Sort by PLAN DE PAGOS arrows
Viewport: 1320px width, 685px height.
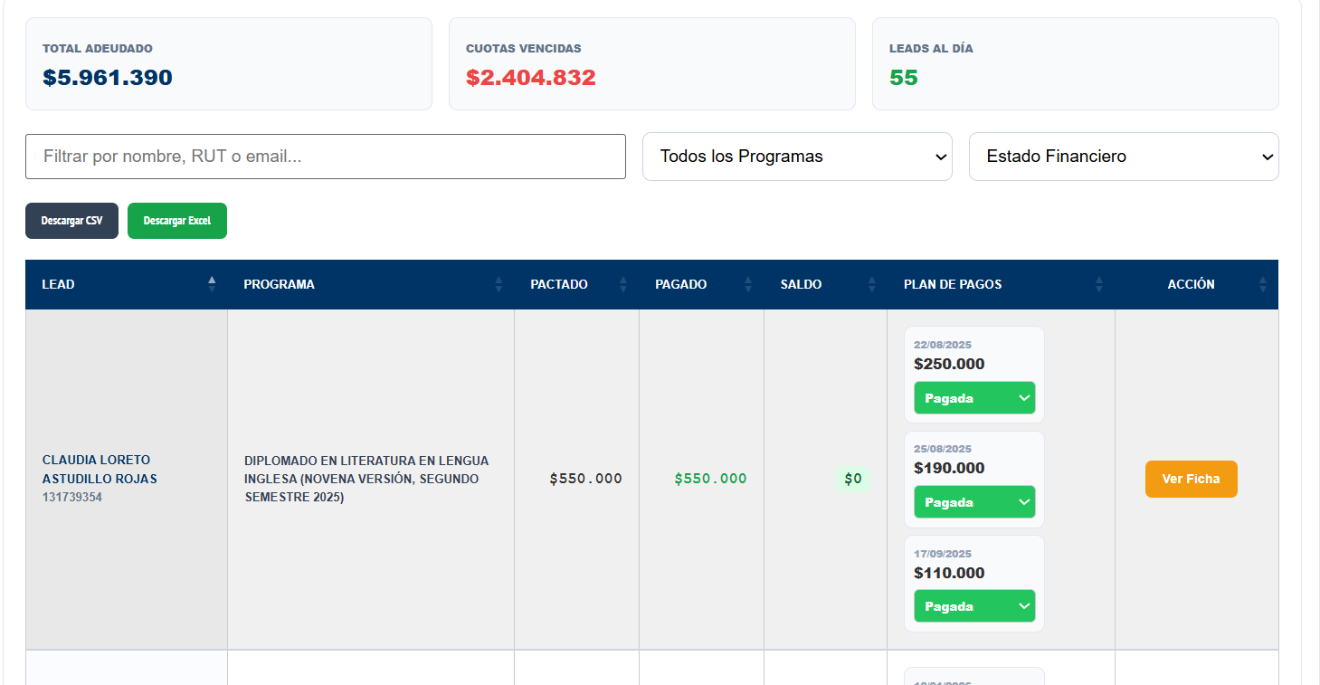point(1099,284)
